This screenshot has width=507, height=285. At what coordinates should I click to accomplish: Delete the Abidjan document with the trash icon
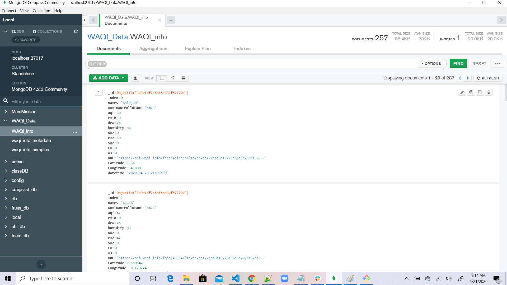(x=489, y=92)
